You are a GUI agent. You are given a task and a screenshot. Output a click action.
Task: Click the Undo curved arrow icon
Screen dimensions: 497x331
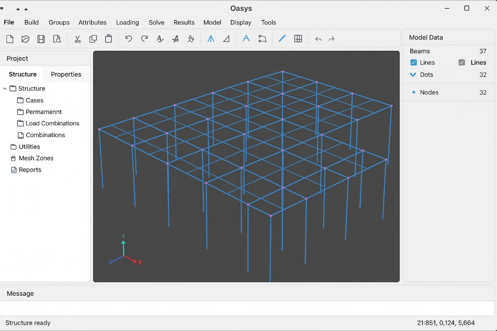coord(128,39)
